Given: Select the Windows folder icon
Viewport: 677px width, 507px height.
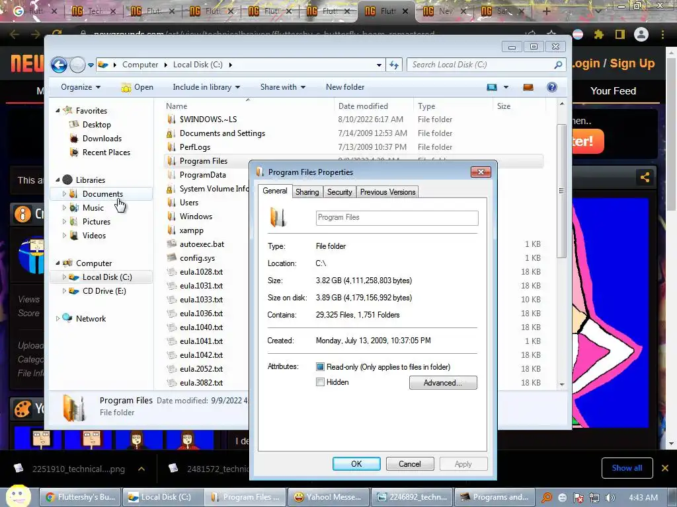Looking at the screenshot, I should [x=171, y=217].
